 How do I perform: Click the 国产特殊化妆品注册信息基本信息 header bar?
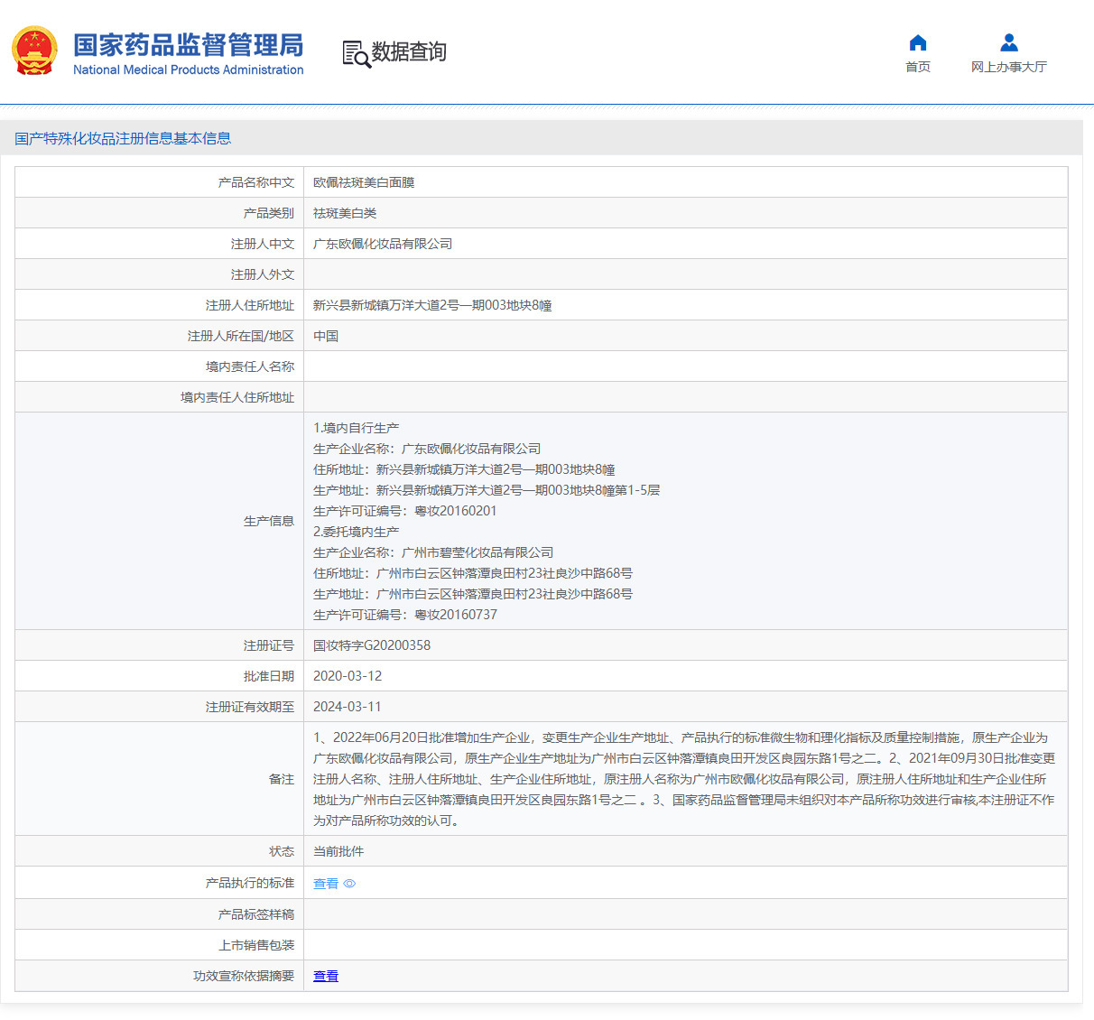click(x=122, y=138)
